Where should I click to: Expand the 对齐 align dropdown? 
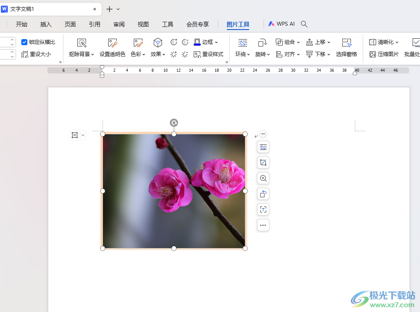coord(298,54)
